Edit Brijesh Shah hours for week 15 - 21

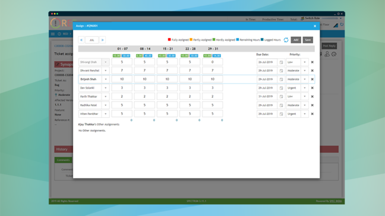167,79
